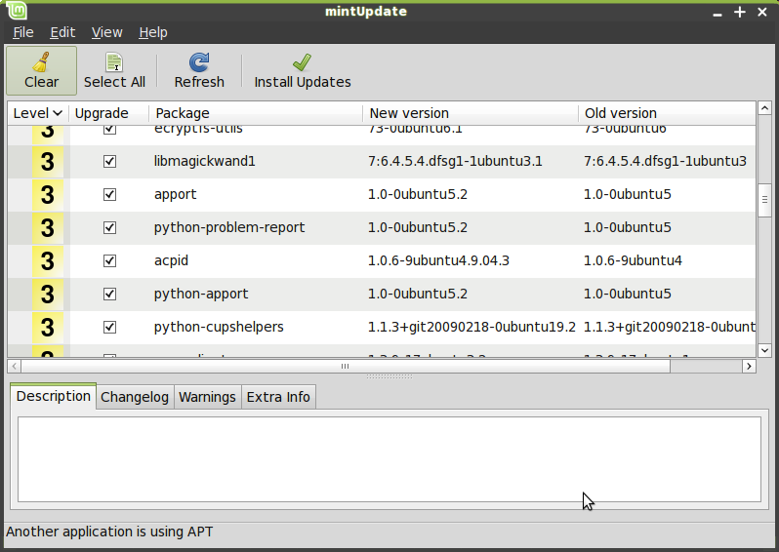Click new version 1.1.3+git20090218-0ubuntu19.2

471,327
